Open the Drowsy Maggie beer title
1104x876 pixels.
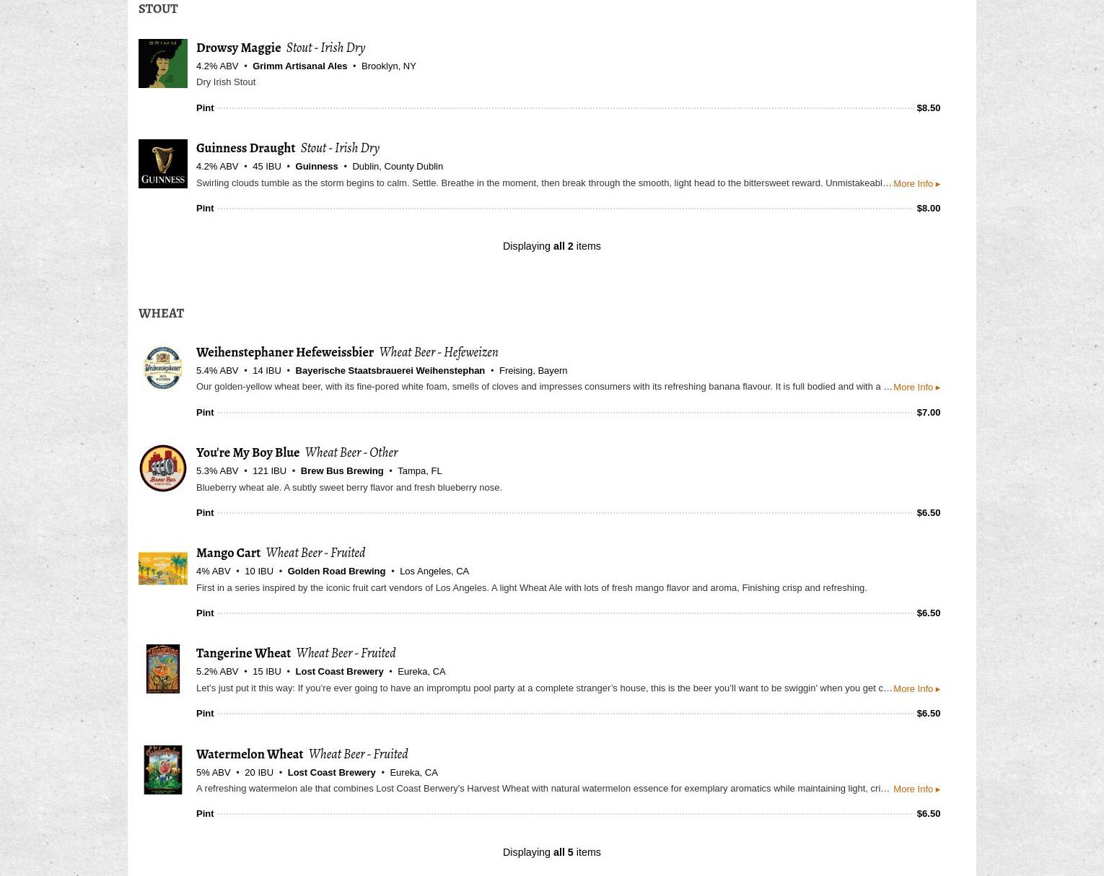(x=238, y=47)
